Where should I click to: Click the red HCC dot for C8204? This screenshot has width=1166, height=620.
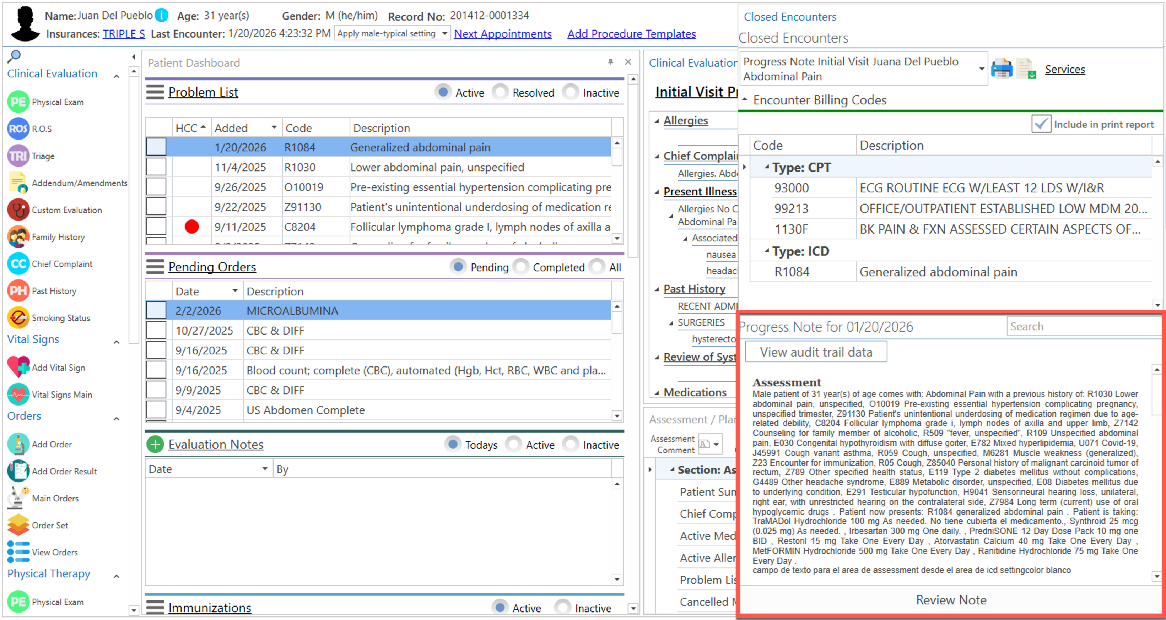(x=191, y=227)
